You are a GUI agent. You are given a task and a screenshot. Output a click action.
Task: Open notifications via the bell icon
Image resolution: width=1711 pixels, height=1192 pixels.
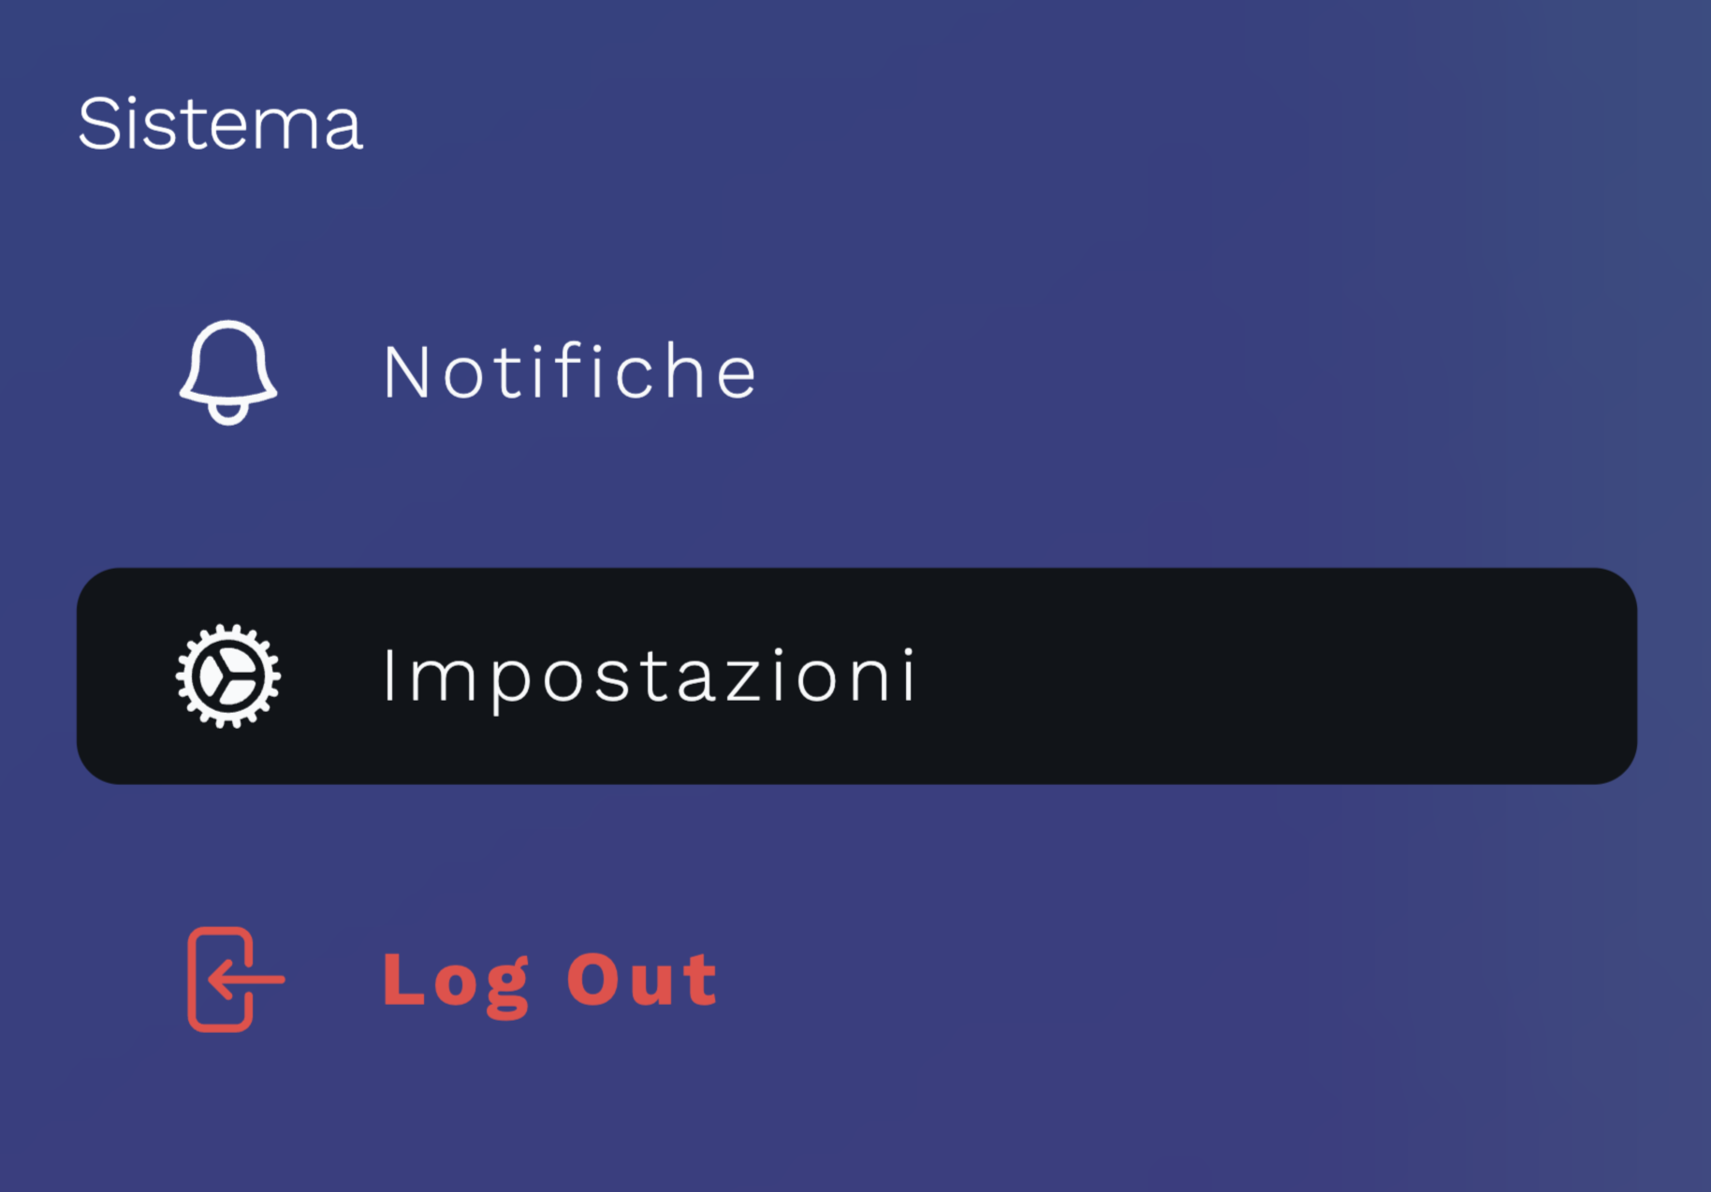[x=228, y=372]
